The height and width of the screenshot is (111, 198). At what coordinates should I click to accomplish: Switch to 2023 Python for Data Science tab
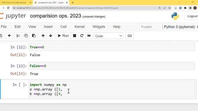coord(14,2)
